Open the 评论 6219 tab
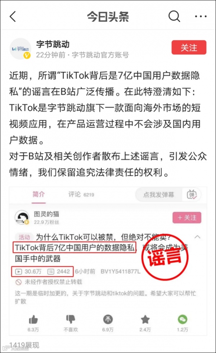This screenshot has height=353, width=216. (81, 195)
